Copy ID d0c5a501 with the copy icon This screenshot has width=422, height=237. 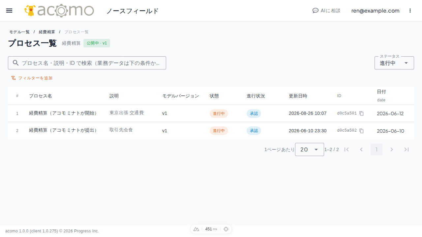click(x=361, y=114)
